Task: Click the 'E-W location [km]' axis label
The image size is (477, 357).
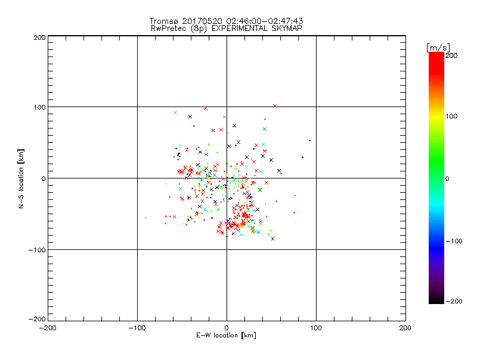Action: (226, 336)
